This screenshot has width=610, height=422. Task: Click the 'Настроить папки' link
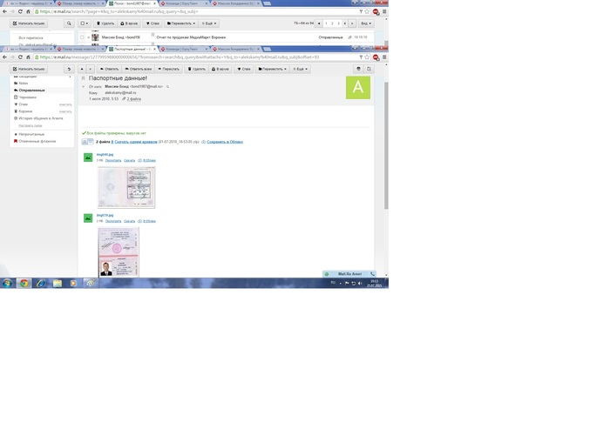coord(30,125)
